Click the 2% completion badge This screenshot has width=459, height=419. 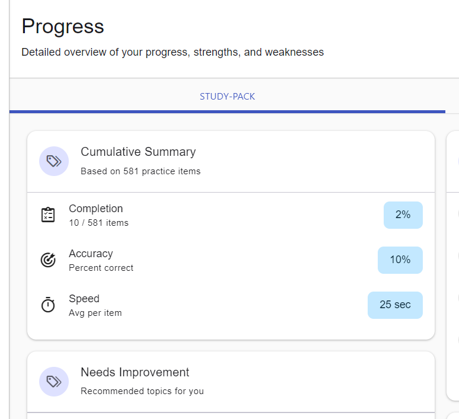pos(403,215)
